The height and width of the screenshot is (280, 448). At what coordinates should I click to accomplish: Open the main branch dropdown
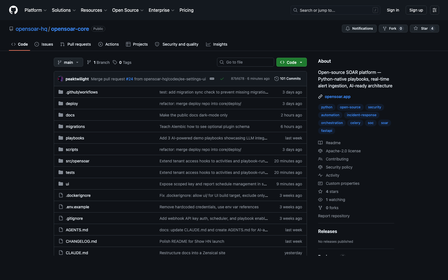tap(68, 62)
